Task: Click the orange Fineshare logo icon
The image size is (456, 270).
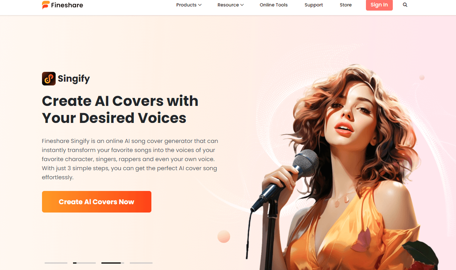Action: click(x=46, y=5)
